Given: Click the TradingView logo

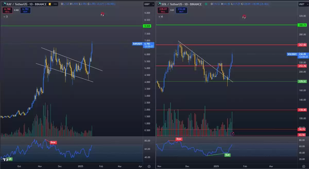Looking at the screenshot, I should [x=6, y=160].
